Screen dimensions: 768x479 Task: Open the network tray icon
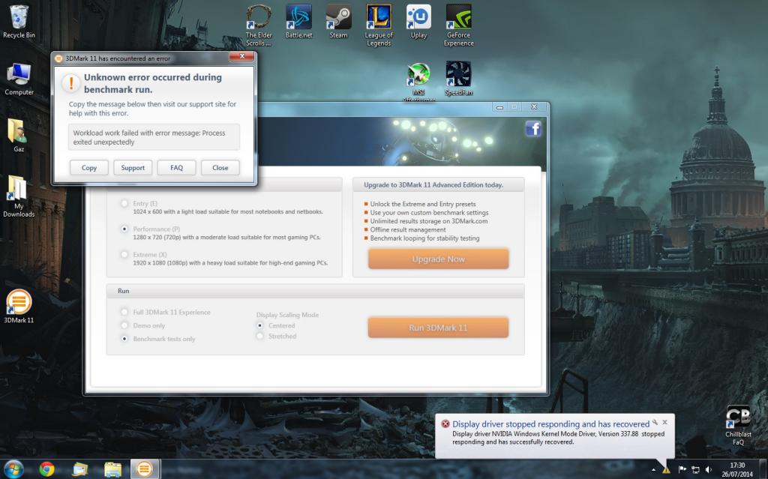(x=695, y=470)
